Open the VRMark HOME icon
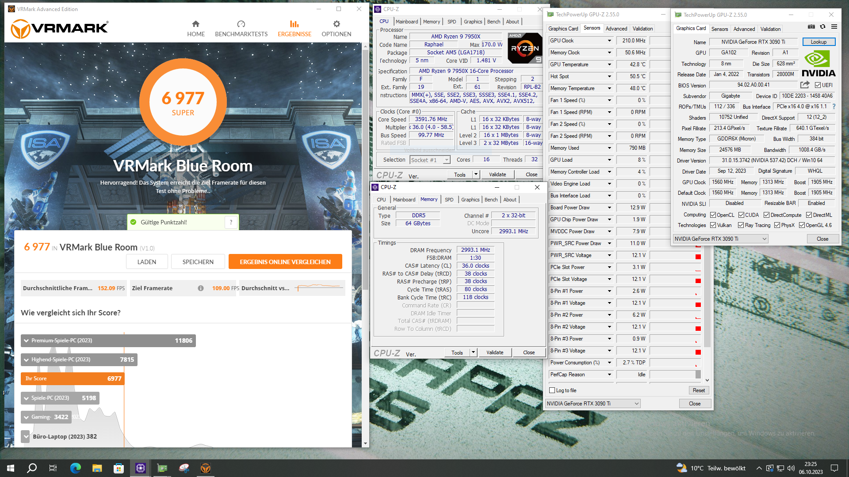849x477 pixels. (x=196, y=24)
